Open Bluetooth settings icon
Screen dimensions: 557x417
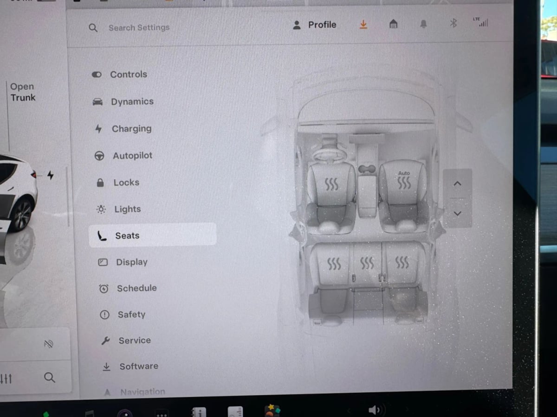coord(453,23)
